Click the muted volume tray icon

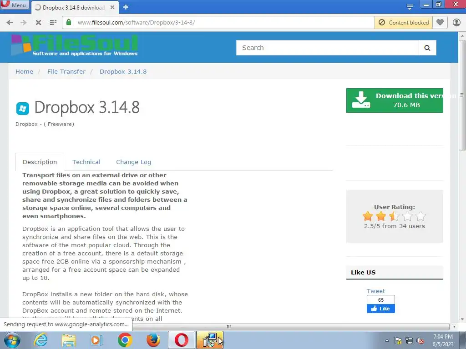(x=420, y=340)
